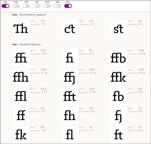Disable the liga feature toggle

click(5, 6)
